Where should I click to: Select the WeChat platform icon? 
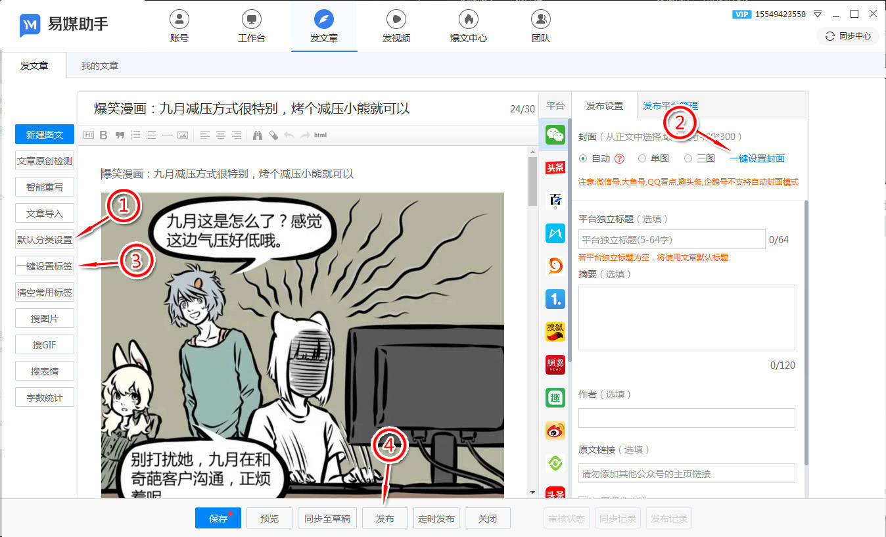click(555, 135)
